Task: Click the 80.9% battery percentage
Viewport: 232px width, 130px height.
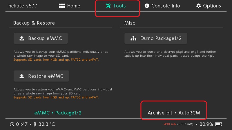Action: pos(206,124)
